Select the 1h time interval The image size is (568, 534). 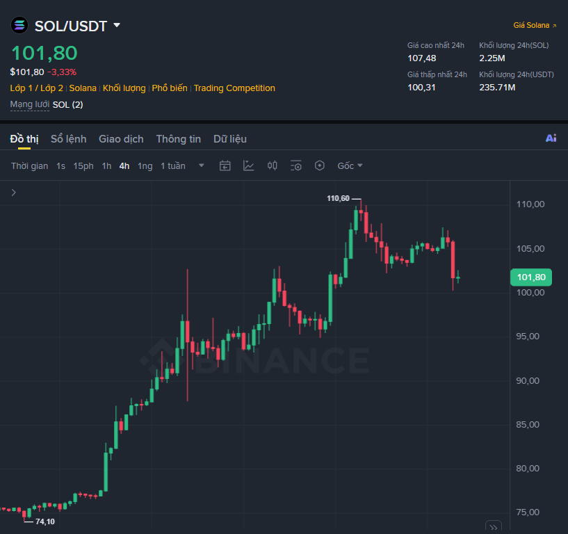106,166
